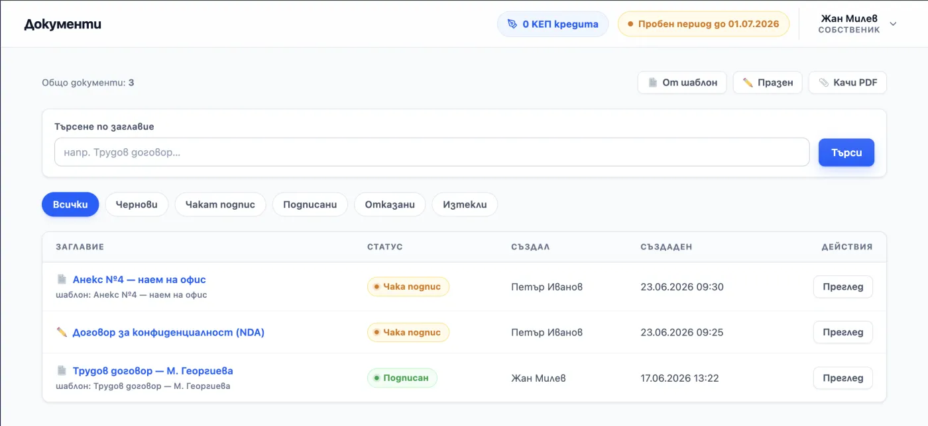
Task: Click the СЪЗДАДЕН column header
Action: point(666,247)
